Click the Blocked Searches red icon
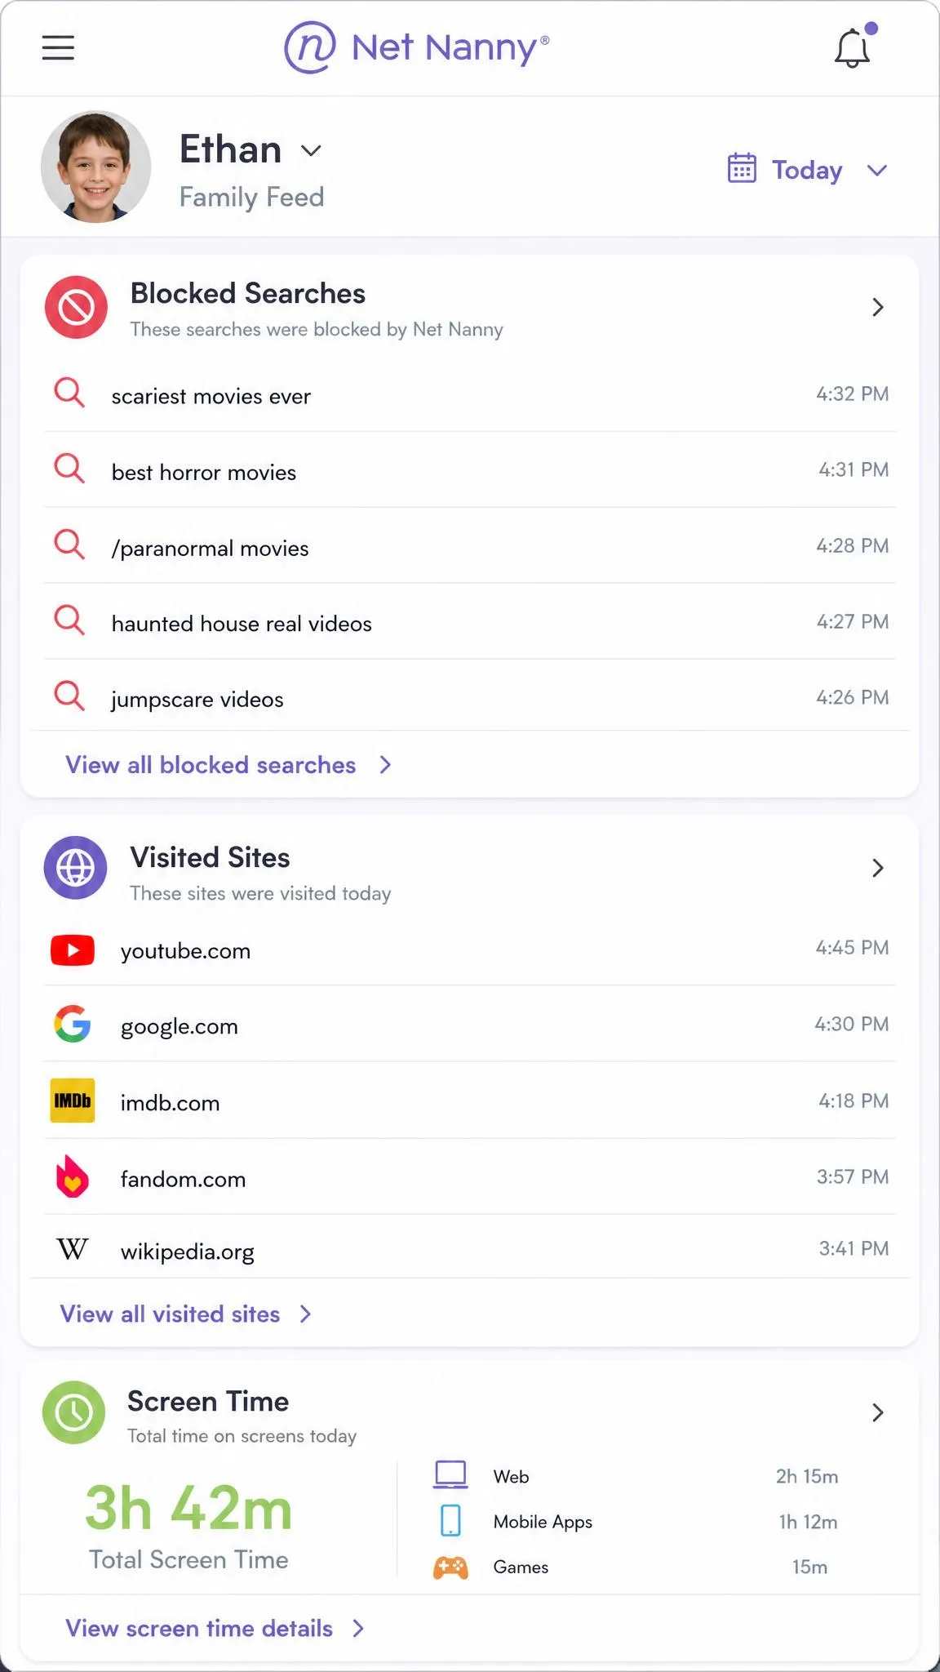Image resolution: width=940 pixels, height=1672 pixels. [76, 308]
